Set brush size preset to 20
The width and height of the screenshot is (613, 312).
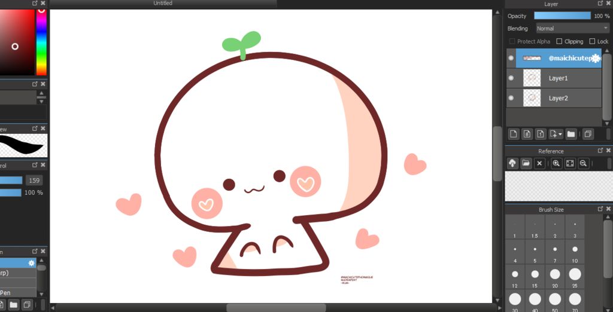click(x=555, y=277)
